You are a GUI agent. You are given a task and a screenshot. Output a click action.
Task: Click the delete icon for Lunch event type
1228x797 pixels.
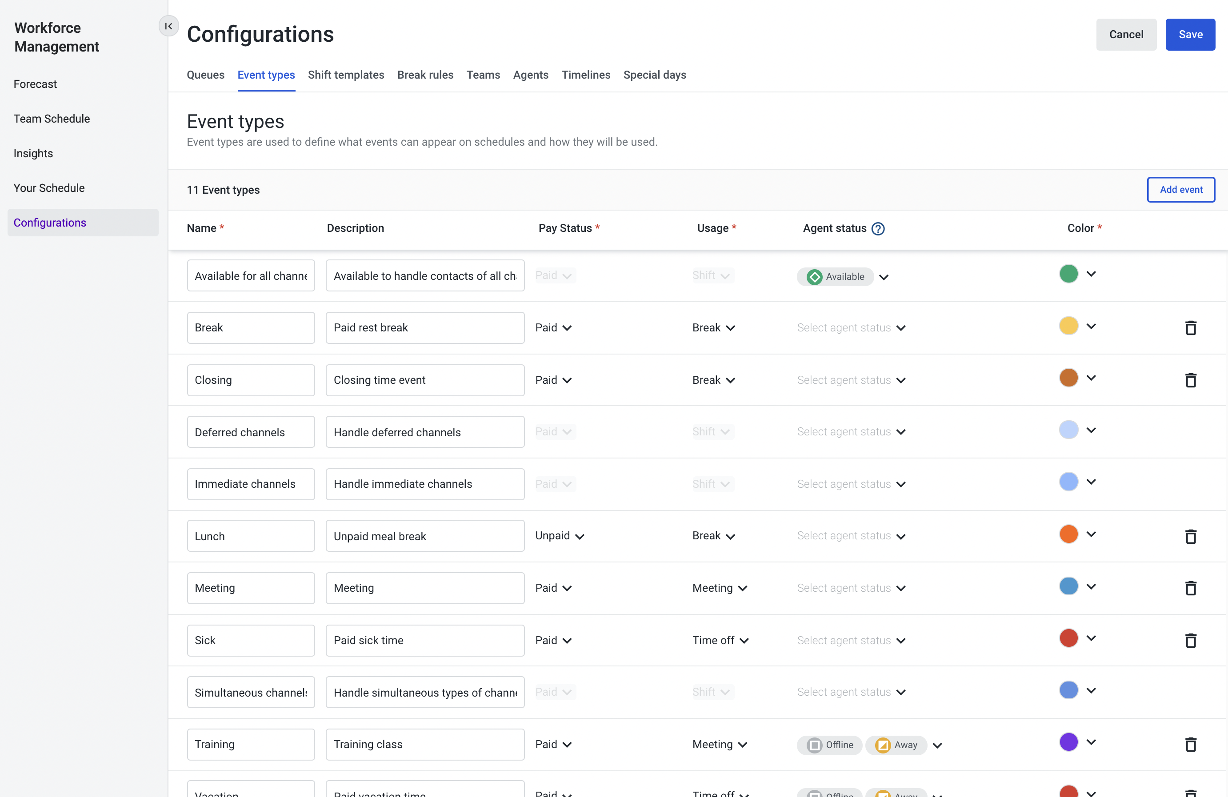pyautogui.click(x=1190, y=535)
